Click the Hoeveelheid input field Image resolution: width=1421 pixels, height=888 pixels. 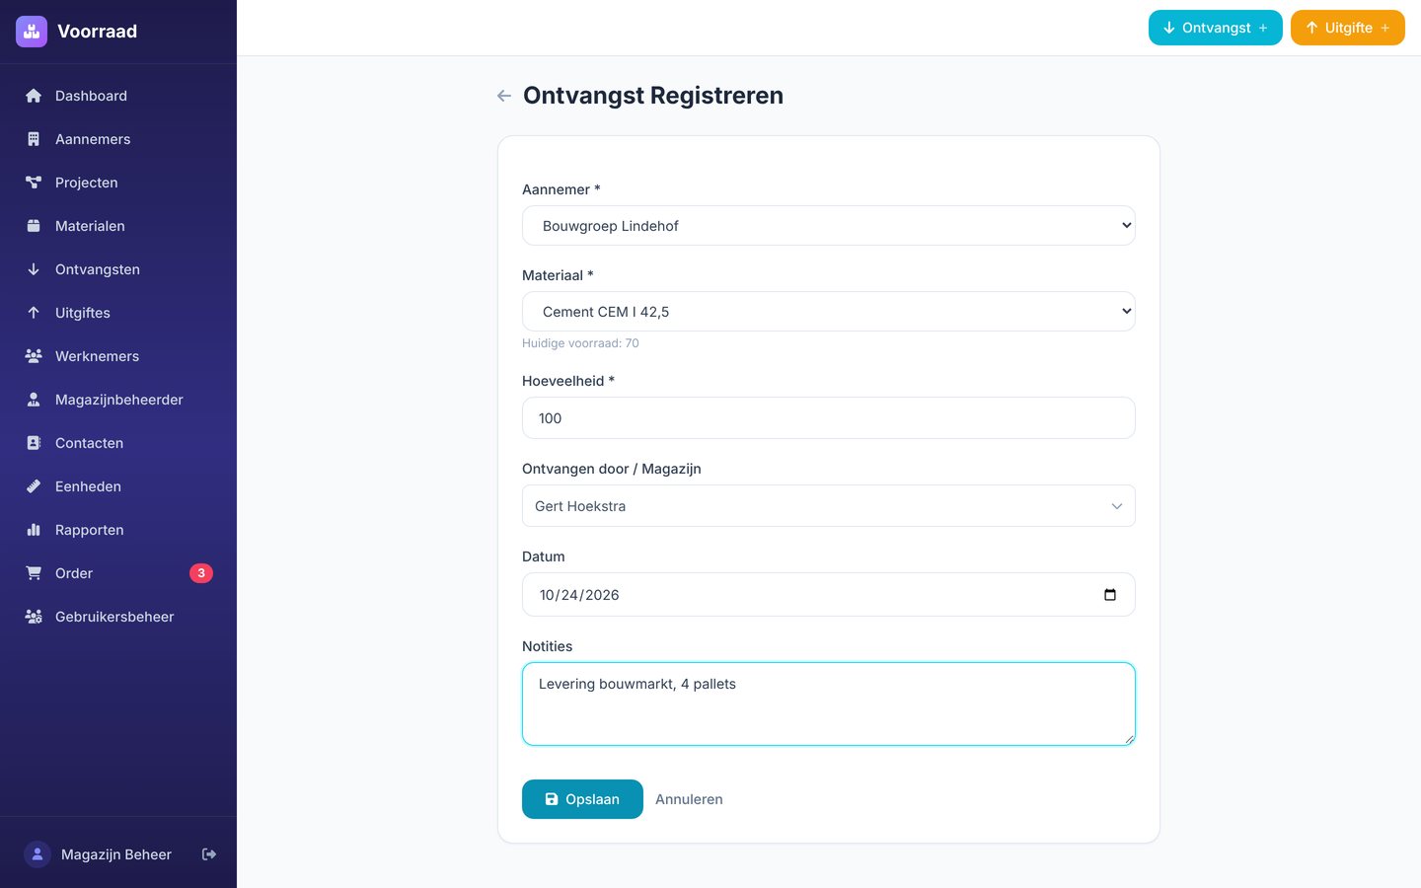pos(829,418)
